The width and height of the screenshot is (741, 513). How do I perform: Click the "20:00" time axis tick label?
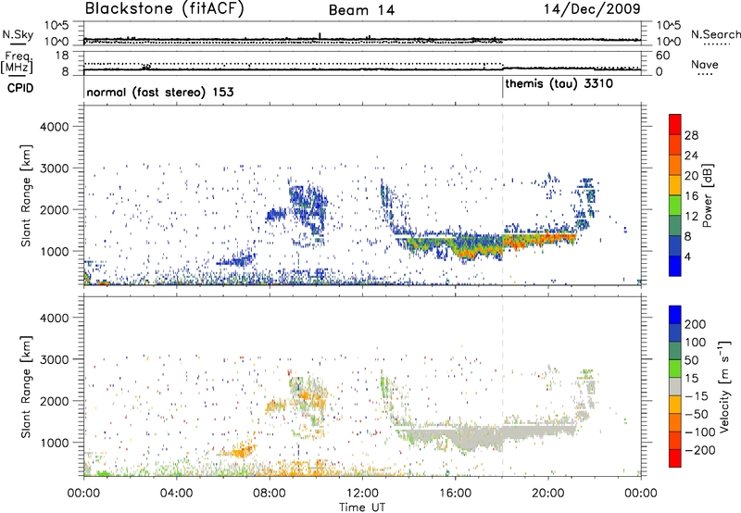tap(548, 494)
